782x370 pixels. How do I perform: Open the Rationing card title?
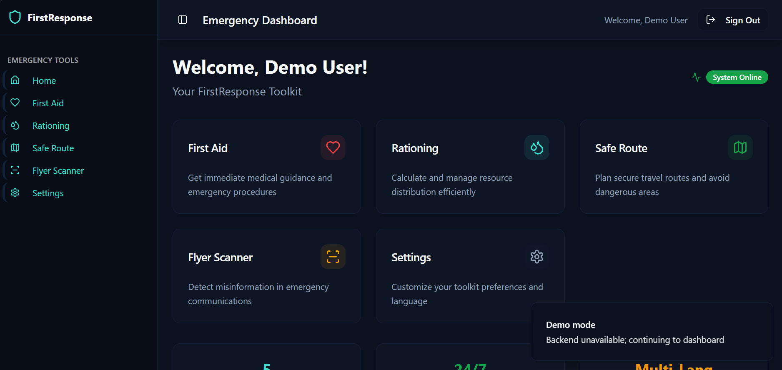tap(415, 148)
